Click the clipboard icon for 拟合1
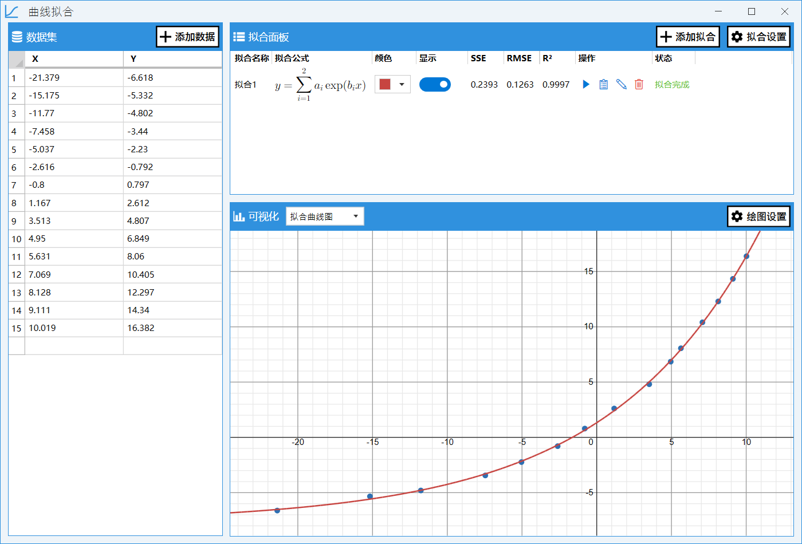 point(603,84)
